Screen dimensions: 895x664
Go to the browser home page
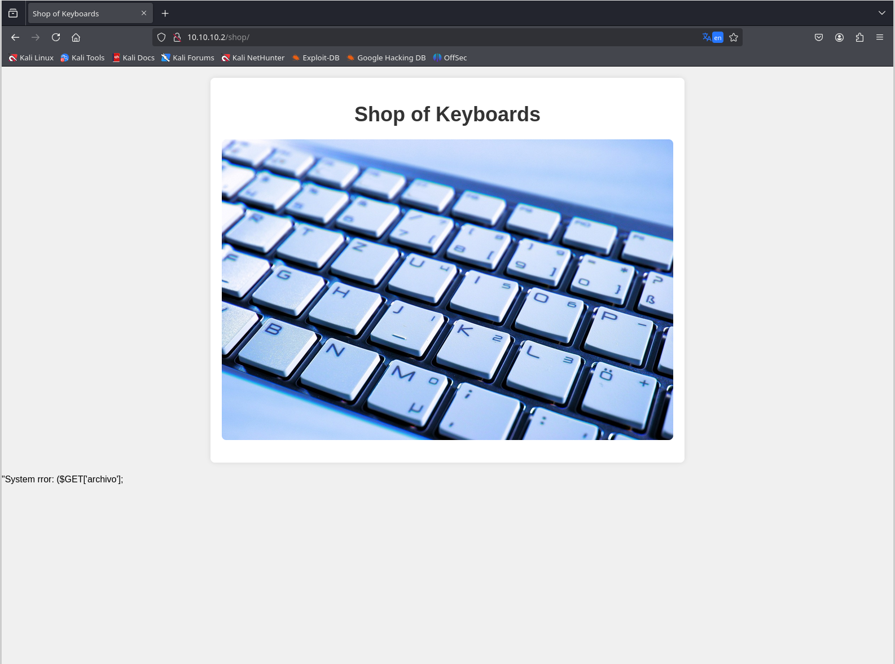[x=76, y=37]
